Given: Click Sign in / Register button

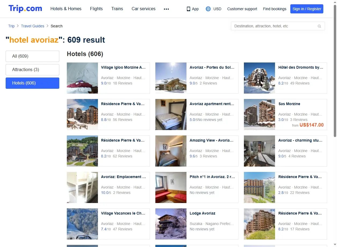Looking at the screenshot, I should click(307, 9).
